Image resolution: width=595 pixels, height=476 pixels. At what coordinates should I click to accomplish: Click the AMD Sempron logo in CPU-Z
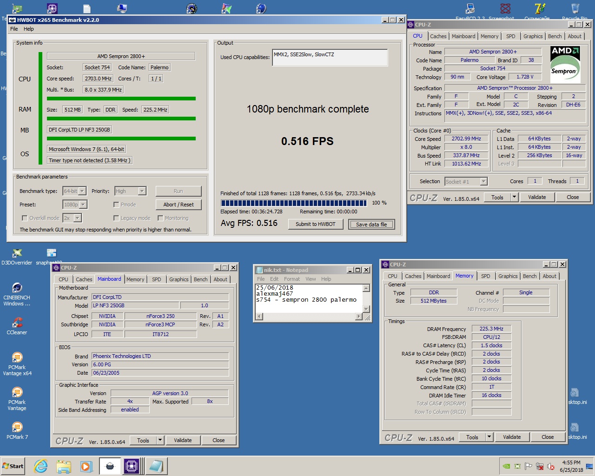pyautogui.click(x=565, y=64)
